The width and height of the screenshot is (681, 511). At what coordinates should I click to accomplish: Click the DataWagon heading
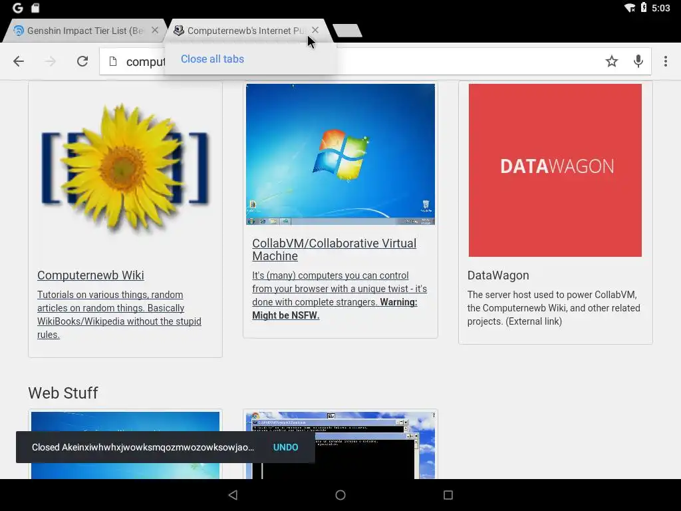click(498, 275)
